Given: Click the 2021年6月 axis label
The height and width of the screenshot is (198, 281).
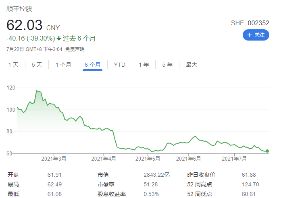Looking at the screenshot, I should (188, 159).
